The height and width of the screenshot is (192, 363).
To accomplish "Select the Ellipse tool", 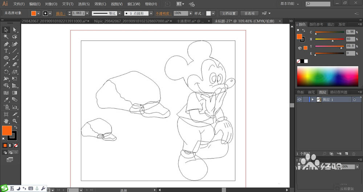I will [6, 58].
